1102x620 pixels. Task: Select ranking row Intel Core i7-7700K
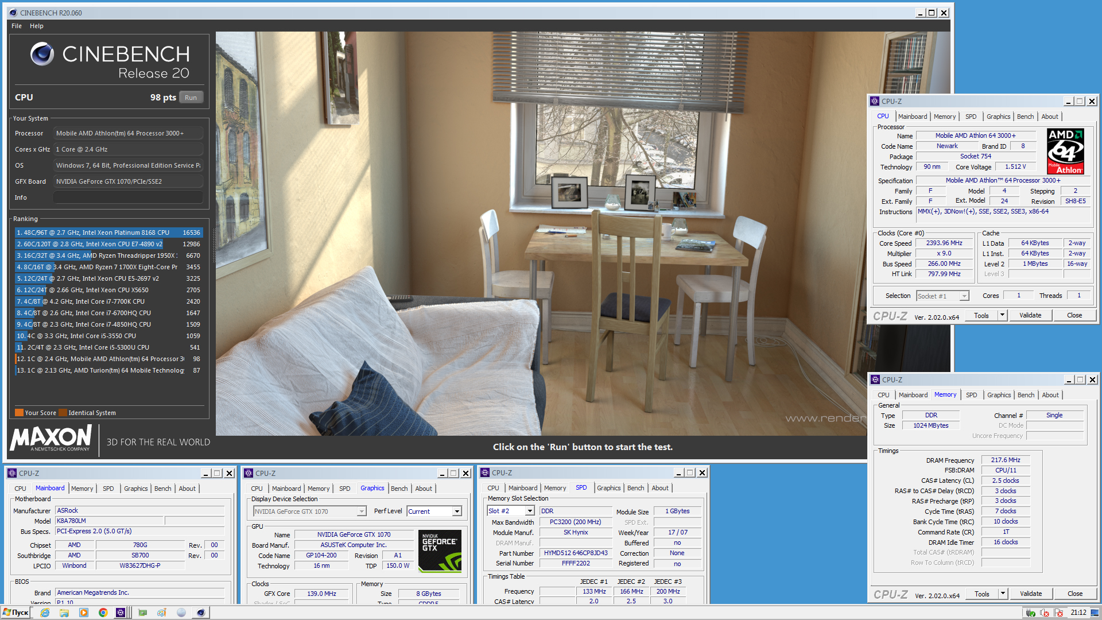pos(108,301)
